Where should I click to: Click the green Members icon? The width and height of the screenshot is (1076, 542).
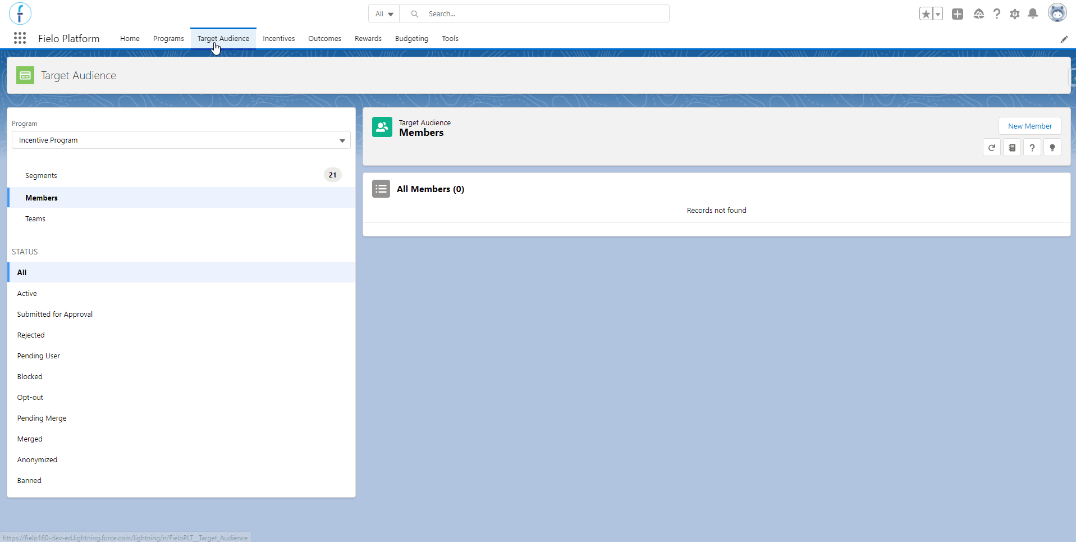[x=382, y=127]
